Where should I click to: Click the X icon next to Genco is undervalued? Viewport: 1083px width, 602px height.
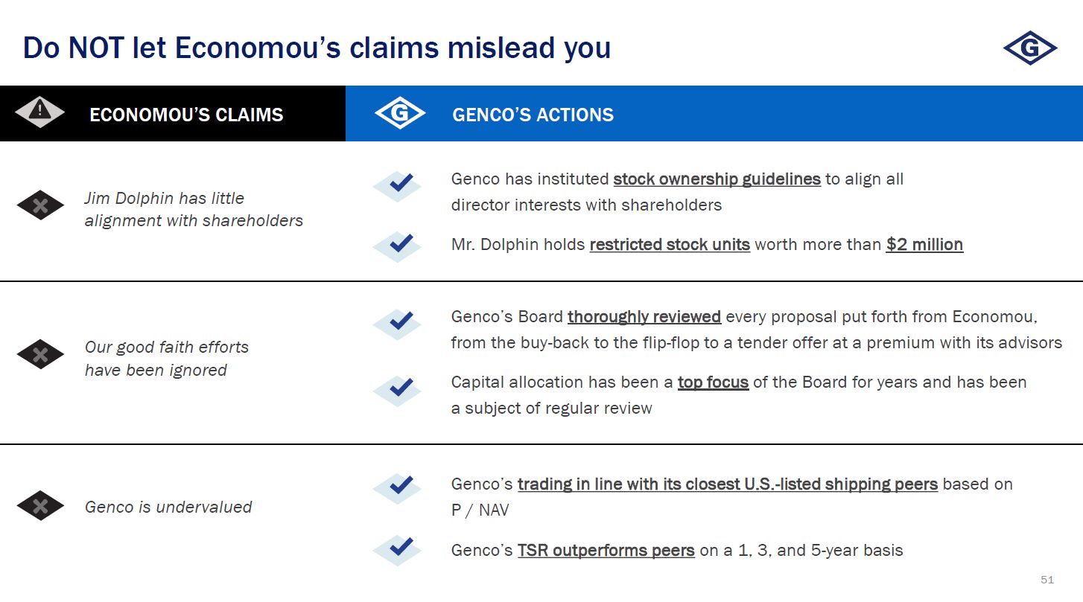pos(40,506)
